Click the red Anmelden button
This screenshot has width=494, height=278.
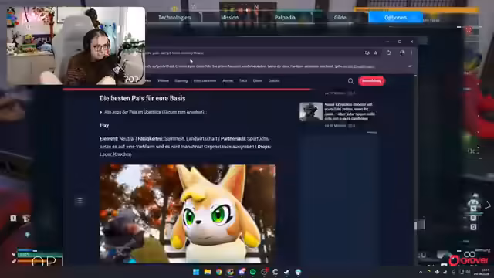click(371, 81)
